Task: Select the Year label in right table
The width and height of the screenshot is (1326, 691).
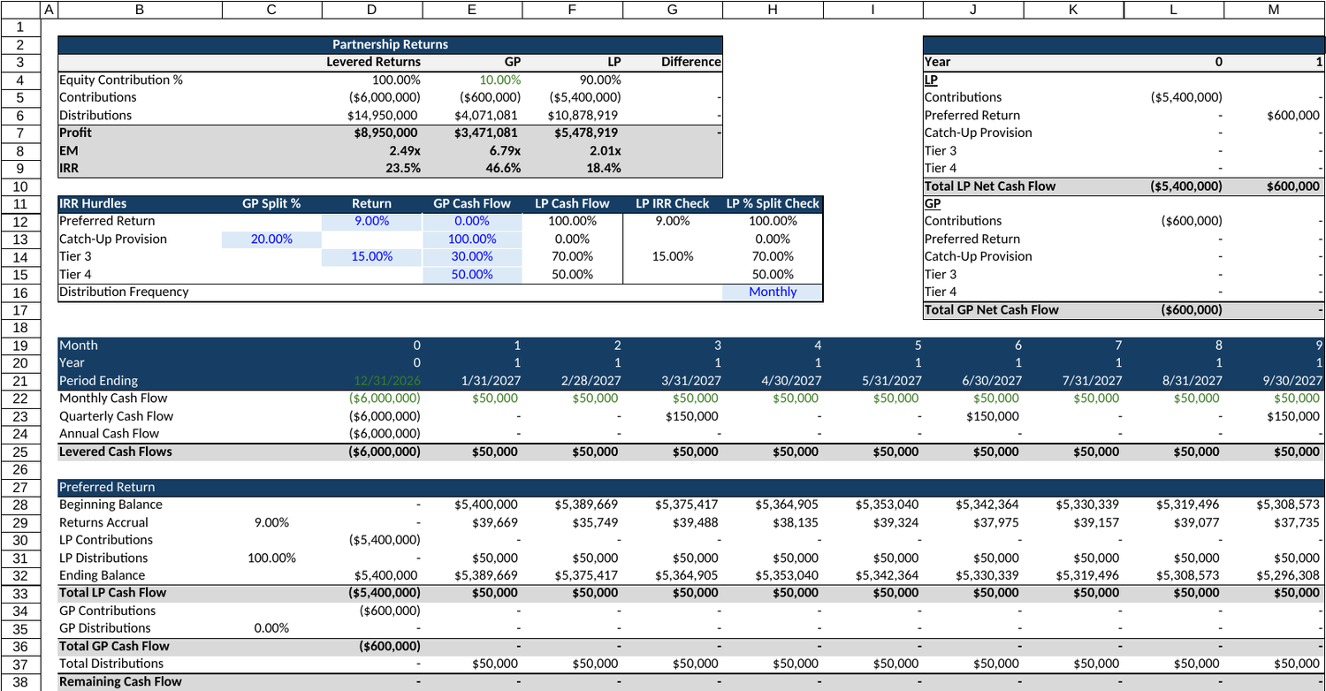Action: 938,62
